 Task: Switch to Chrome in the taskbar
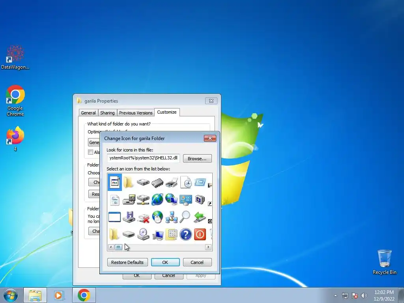(x=84, y=295)
